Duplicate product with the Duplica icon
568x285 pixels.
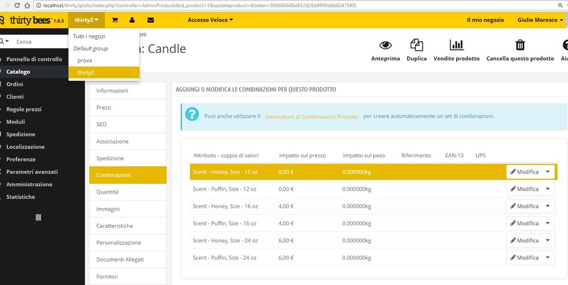[x=417, y=45]
